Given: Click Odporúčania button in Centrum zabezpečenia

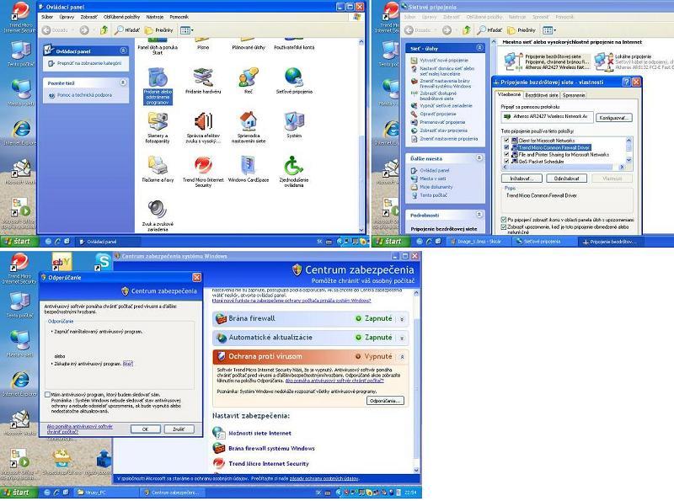Looking at the screenshot, I should [x=385, y=401].
